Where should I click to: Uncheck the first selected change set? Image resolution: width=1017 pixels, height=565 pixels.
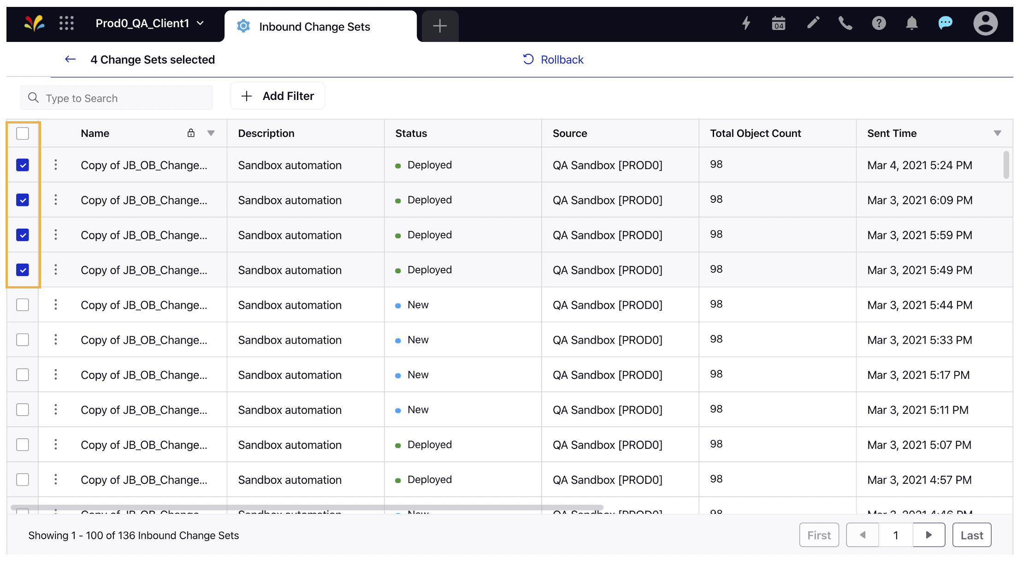click(23, 165)
